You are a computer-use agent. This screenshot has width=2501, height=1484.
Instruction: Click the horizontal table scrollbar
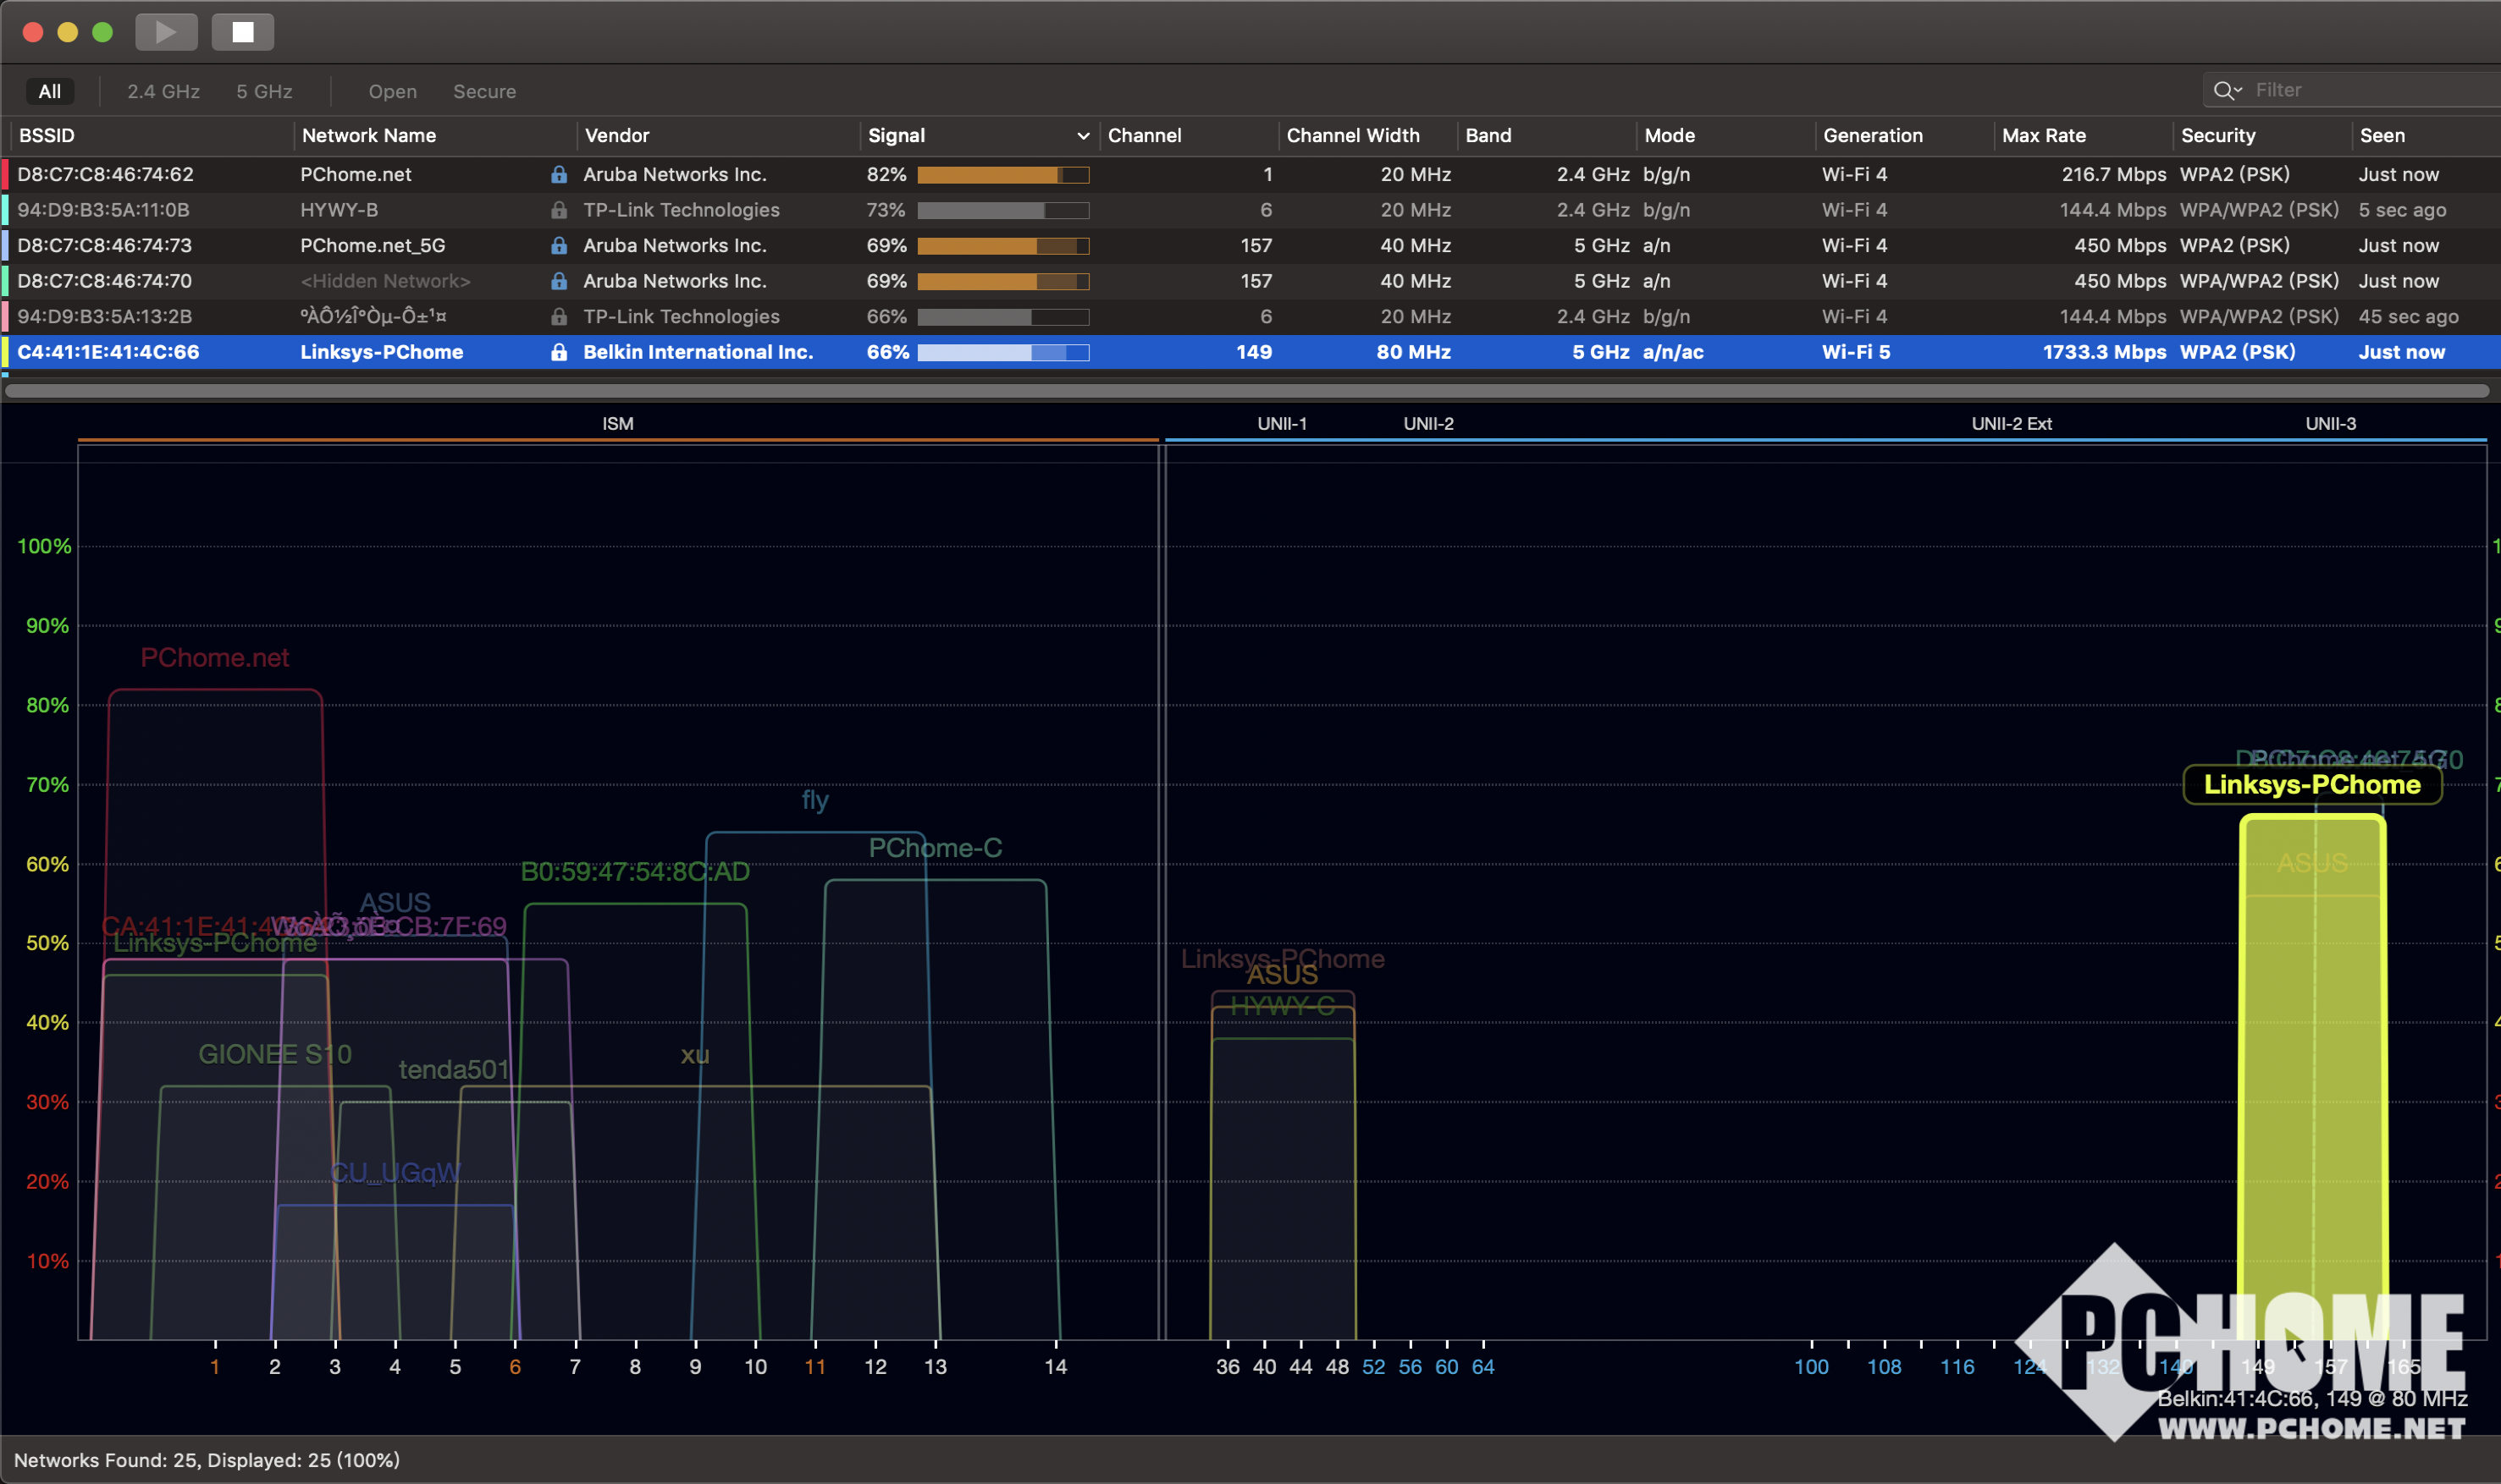pyautogui.click(x=1245, y=391)
